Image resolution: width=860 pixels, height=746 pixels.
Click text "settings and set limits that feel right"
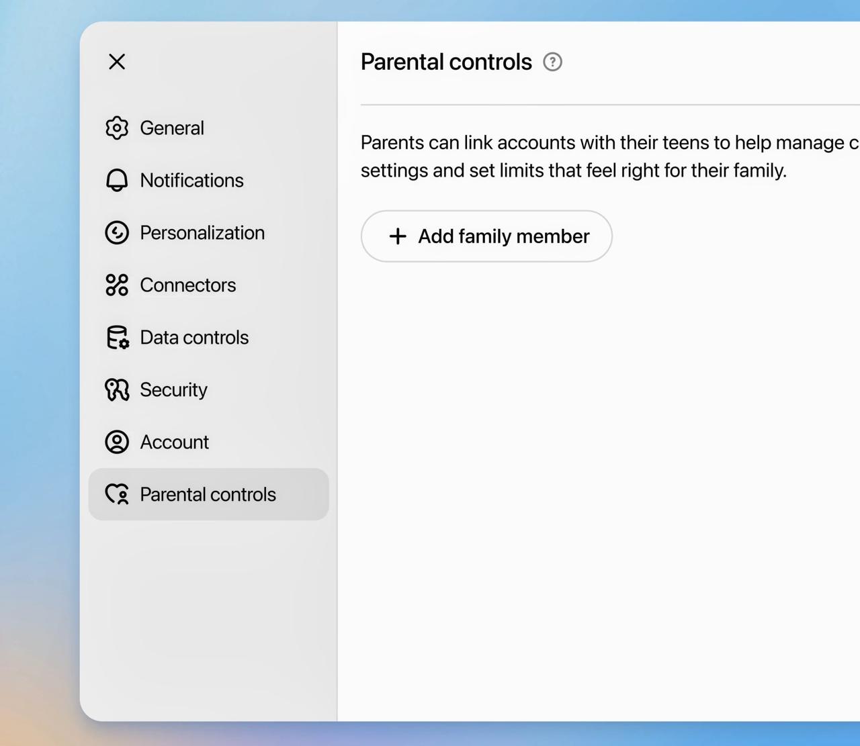click(x=510, y=171)
